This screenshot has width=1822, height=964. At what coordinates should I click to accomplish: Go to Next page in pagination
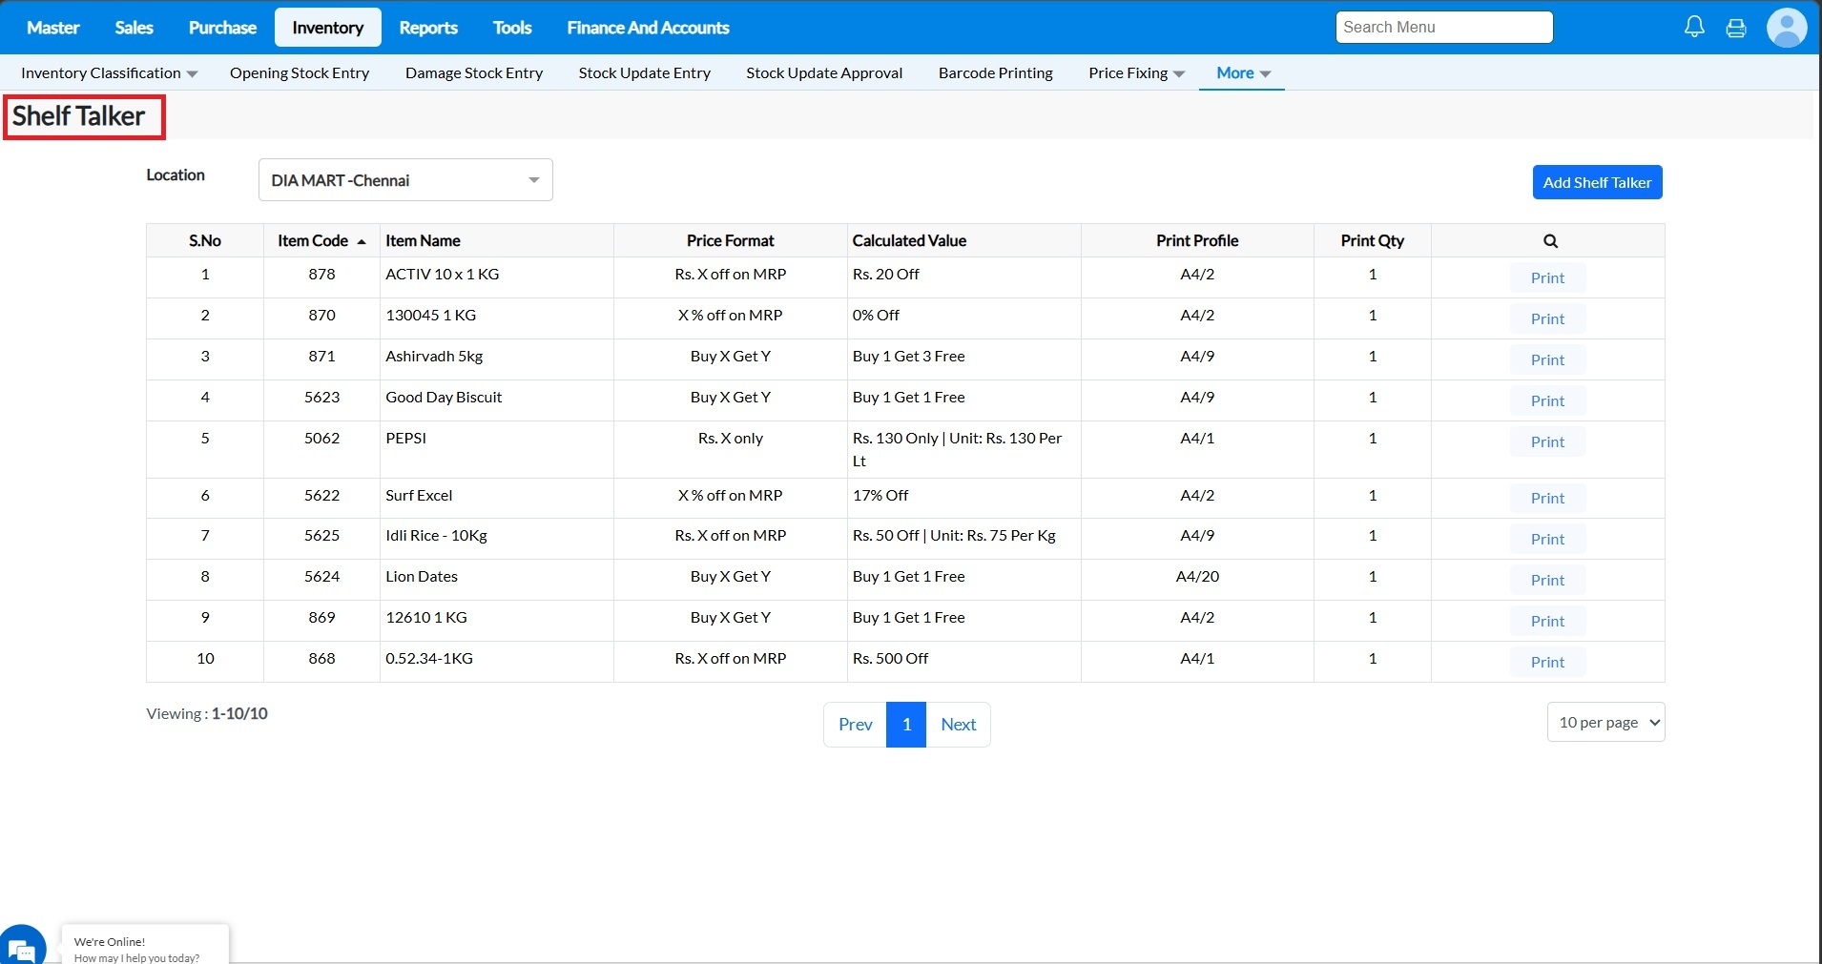(958, 725)
